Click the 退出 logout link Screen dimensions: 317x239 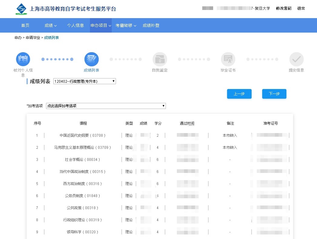[x=301, y=8]
